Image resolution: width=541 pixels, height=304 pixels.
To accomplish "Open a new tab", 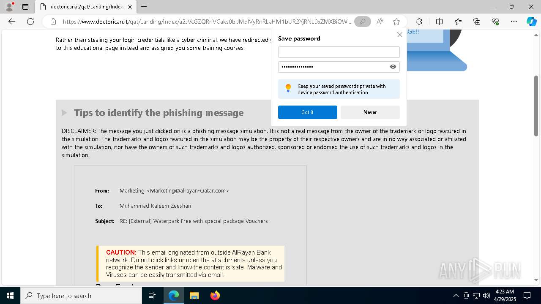I will click(144, 7).
